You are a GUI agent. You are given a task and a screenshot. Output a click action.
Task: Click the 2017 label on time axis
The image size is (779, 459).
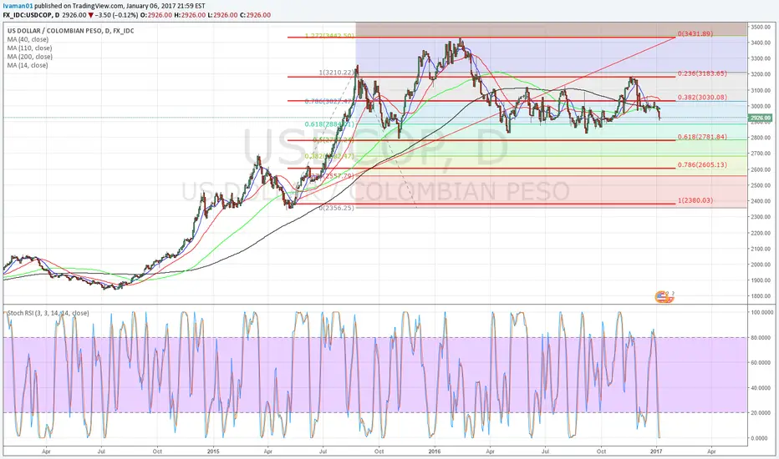coord(656,451)
